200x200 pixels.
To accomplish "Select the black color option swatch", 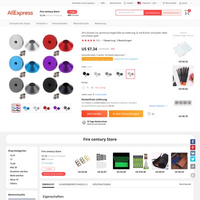I will [x=86, y=74].
